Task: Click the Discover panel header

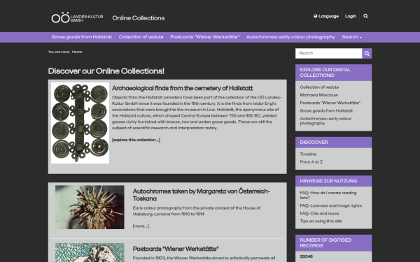Action: click(x=333, y=143)
